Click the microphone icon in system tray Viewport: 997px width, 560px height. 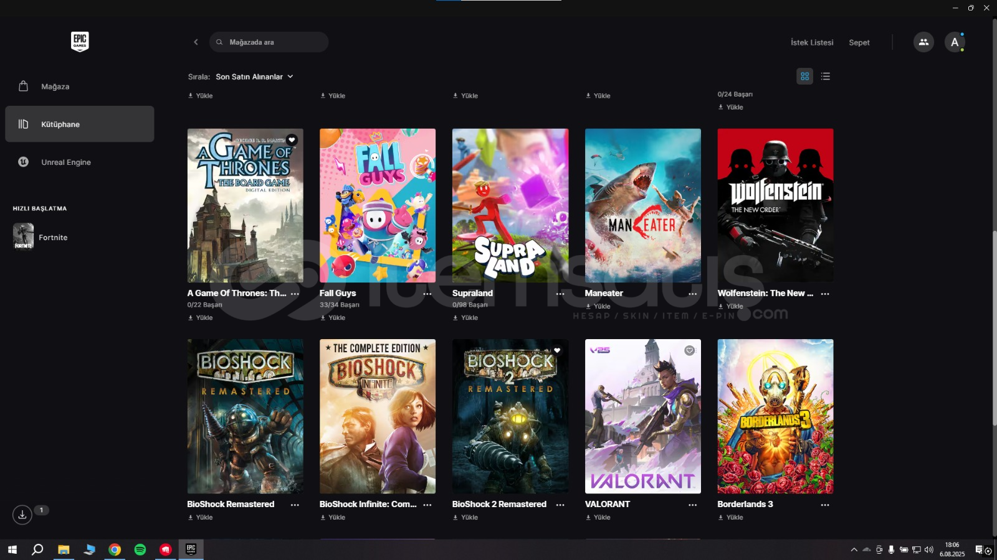892,549
